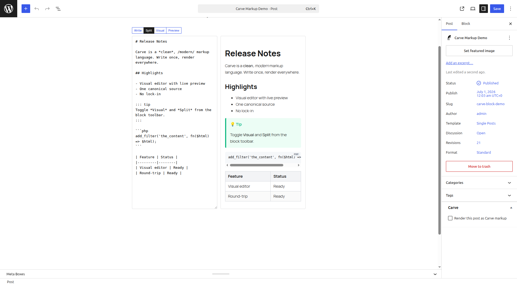Image resolution: width=517 pixels, height=285 pixels.
Task: Click the PHP language badge on code block
Action: click(296, 154)
